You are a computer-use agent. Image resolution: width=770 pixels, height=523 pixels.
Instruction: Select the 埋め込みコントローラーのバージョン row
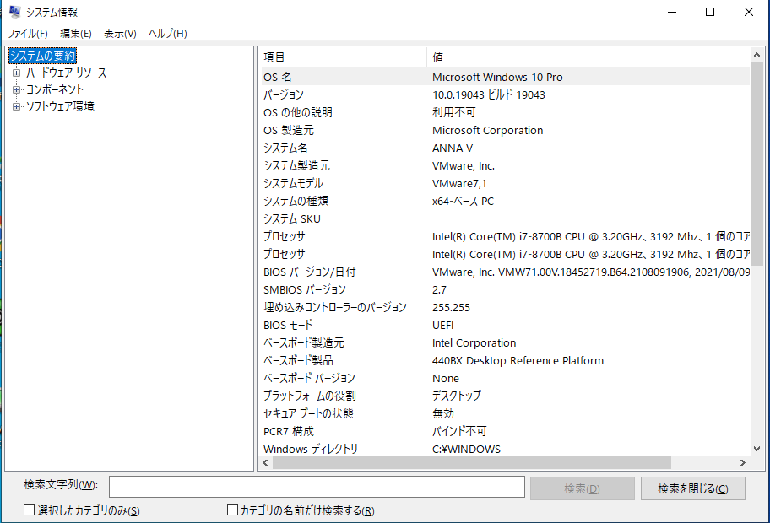point(505,307)
